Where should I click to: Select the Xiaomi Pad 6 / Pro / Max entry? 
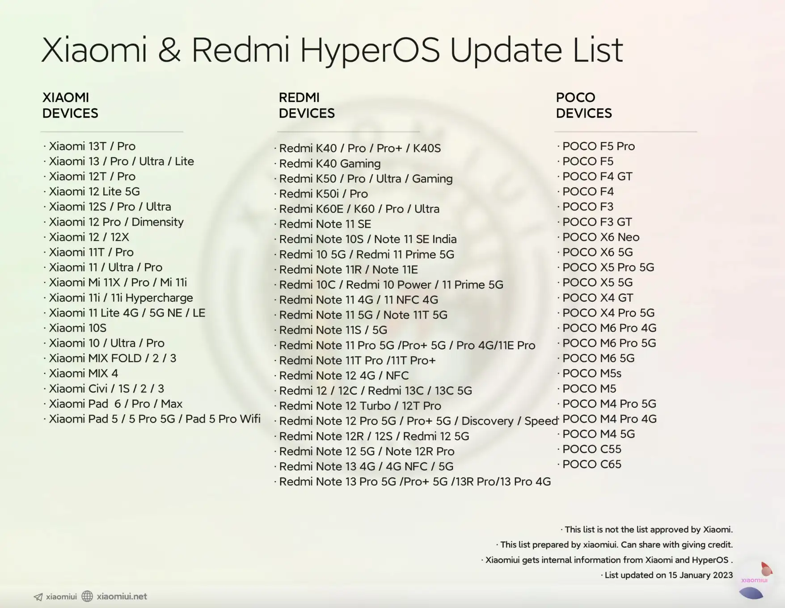[x=115, y=404]
